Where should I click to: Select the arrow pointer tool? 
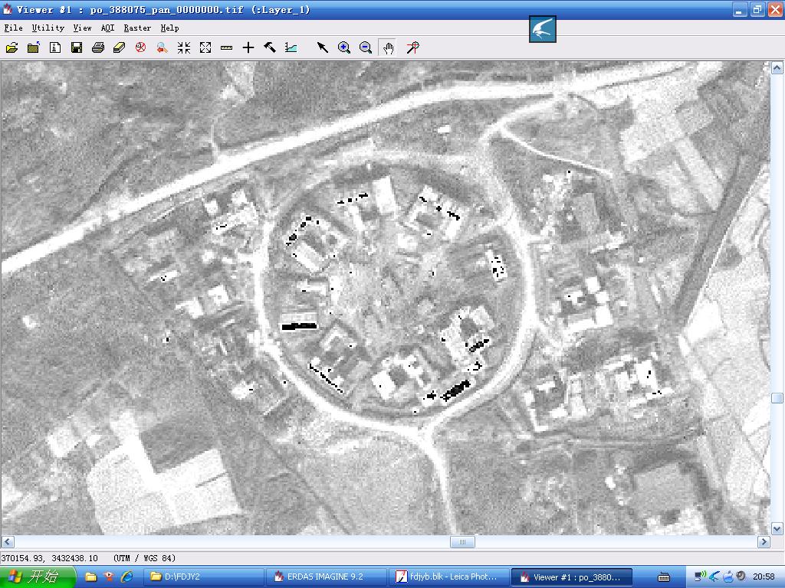[x=323, y=47]
